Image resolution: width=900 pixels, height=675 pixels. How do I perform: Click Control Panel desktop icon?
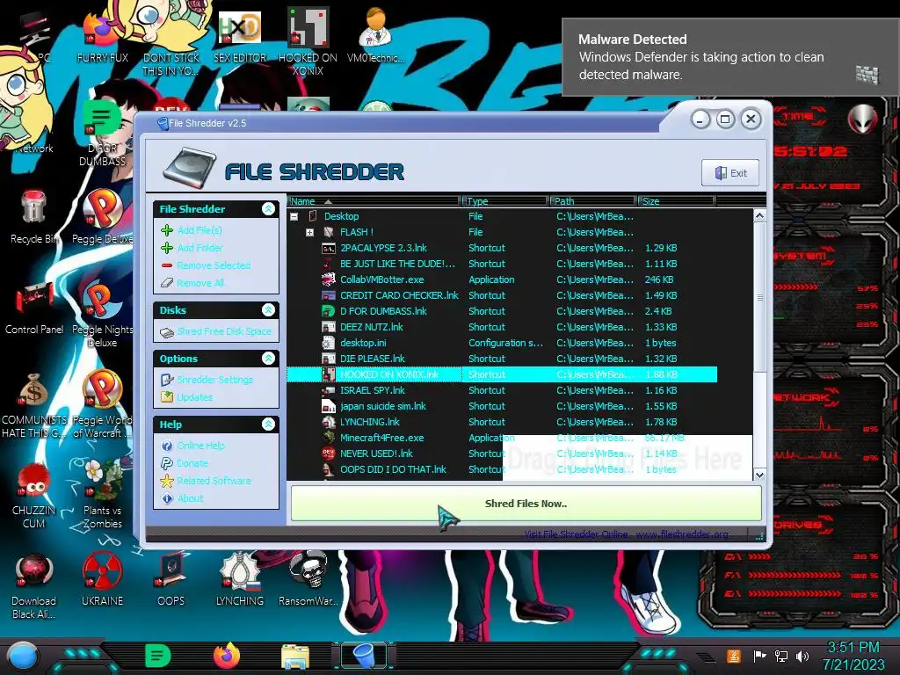[34, 308]
